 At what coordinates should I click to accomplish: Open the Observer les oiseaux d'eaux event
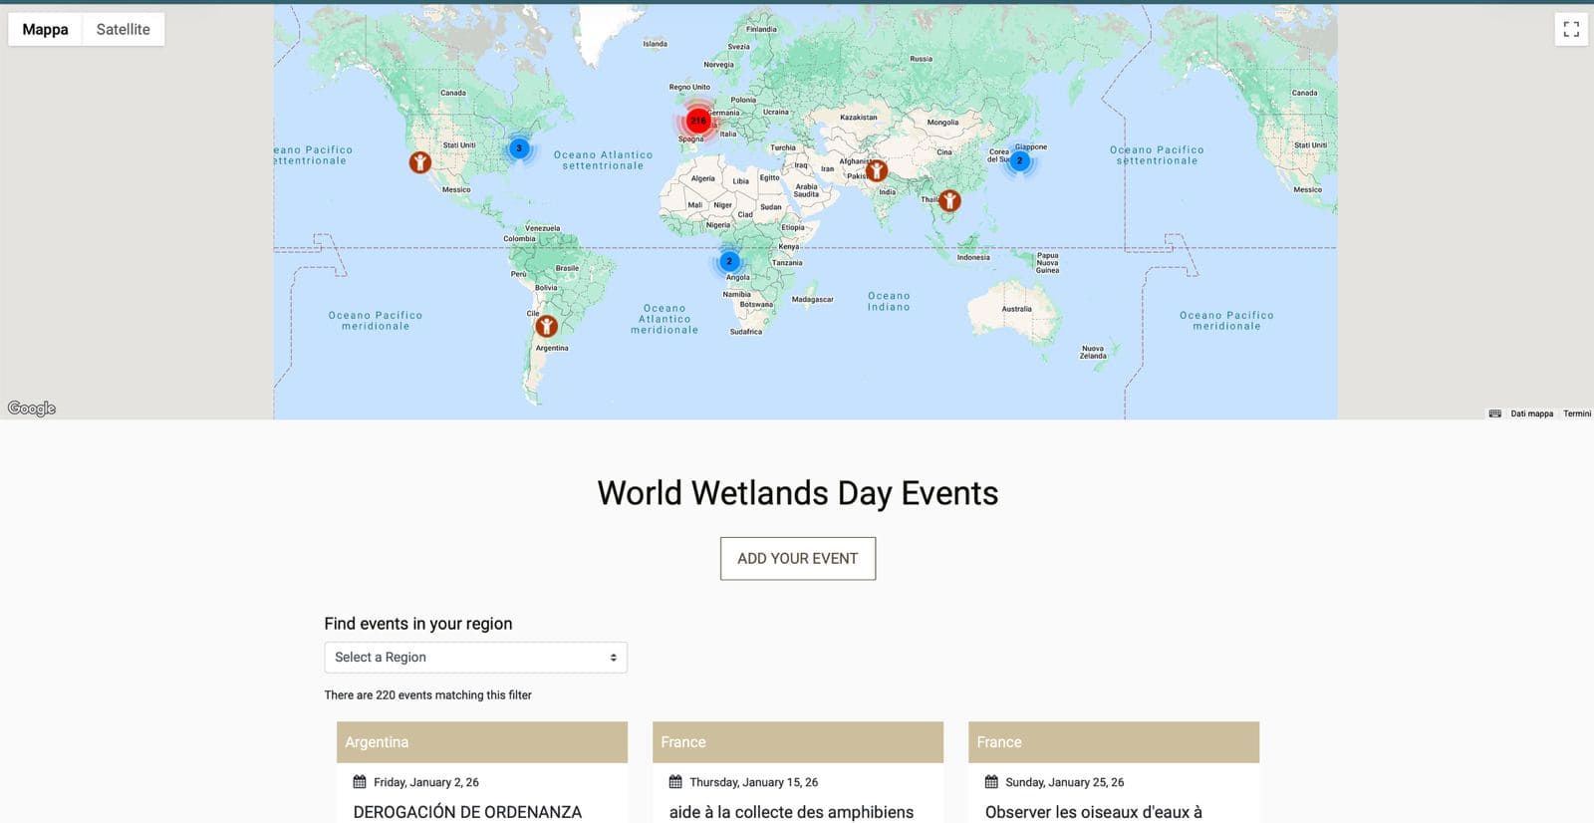click(x=1093, y=812)
